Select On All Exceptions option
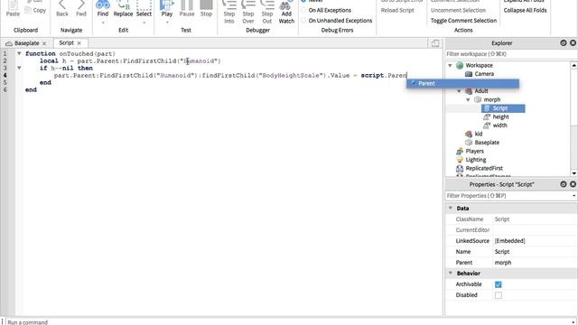The width and height of the screenshot is (578, 325). (326, 10)
